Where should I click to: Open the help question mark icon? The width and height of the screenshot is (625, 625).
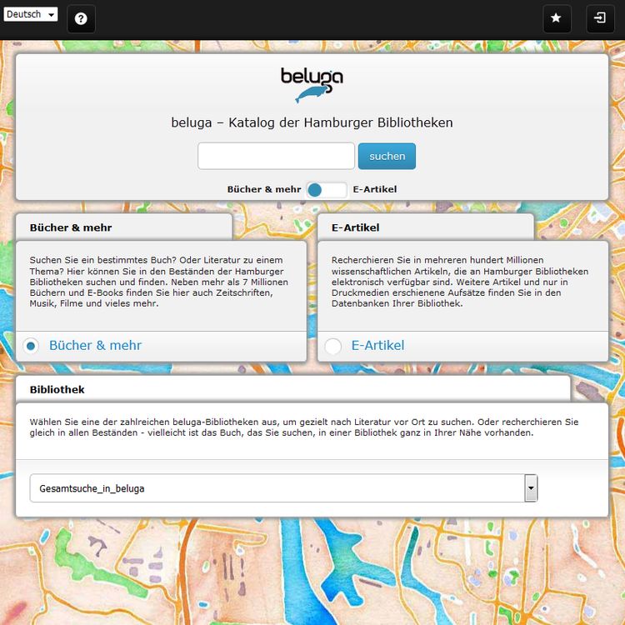pos(81,18)
